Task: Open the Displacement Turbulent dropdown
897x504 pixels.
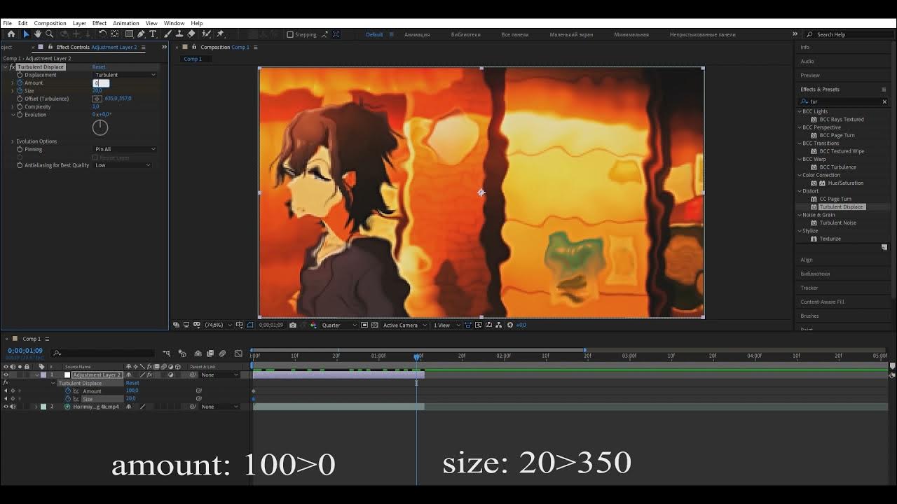Action: tap(125, 75)
